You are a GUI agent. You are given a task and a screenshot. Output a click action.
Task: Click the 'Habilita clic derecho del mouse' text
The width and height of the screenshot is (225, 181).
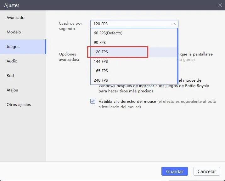tap(127, 102)
